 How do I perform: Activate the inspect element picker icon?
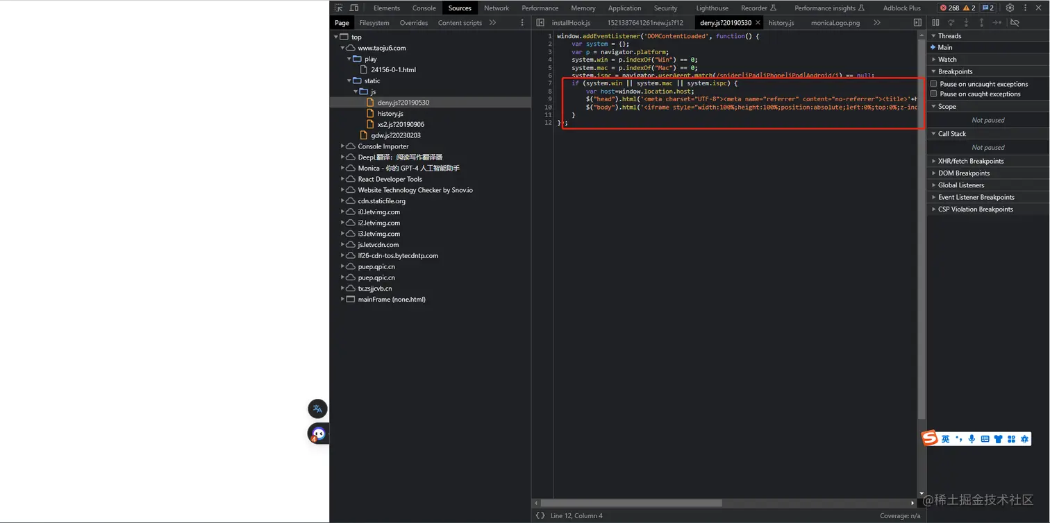(339, 8)
